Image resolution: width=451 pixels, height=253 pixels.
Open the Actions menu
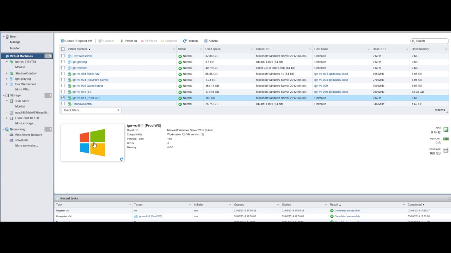click(x=211, y=41)
